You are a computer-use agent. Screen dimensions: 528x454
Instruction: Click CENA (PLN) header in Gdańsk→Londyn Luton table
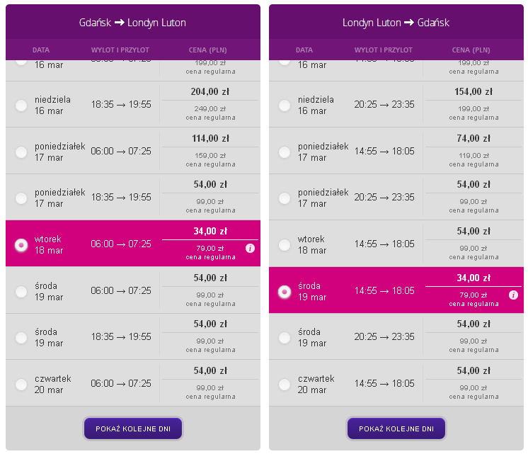[208, 50]
